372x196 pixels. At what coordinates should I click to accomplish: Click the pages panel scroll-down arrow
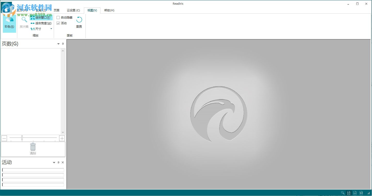click(63, 132)
